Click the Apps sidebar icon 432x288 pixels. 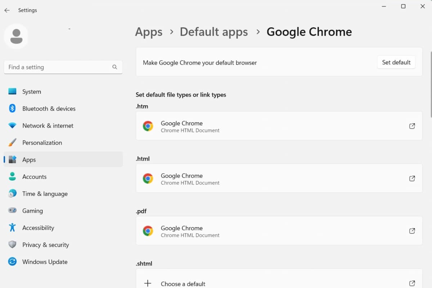pyautogui.click(x=12, y=159)
